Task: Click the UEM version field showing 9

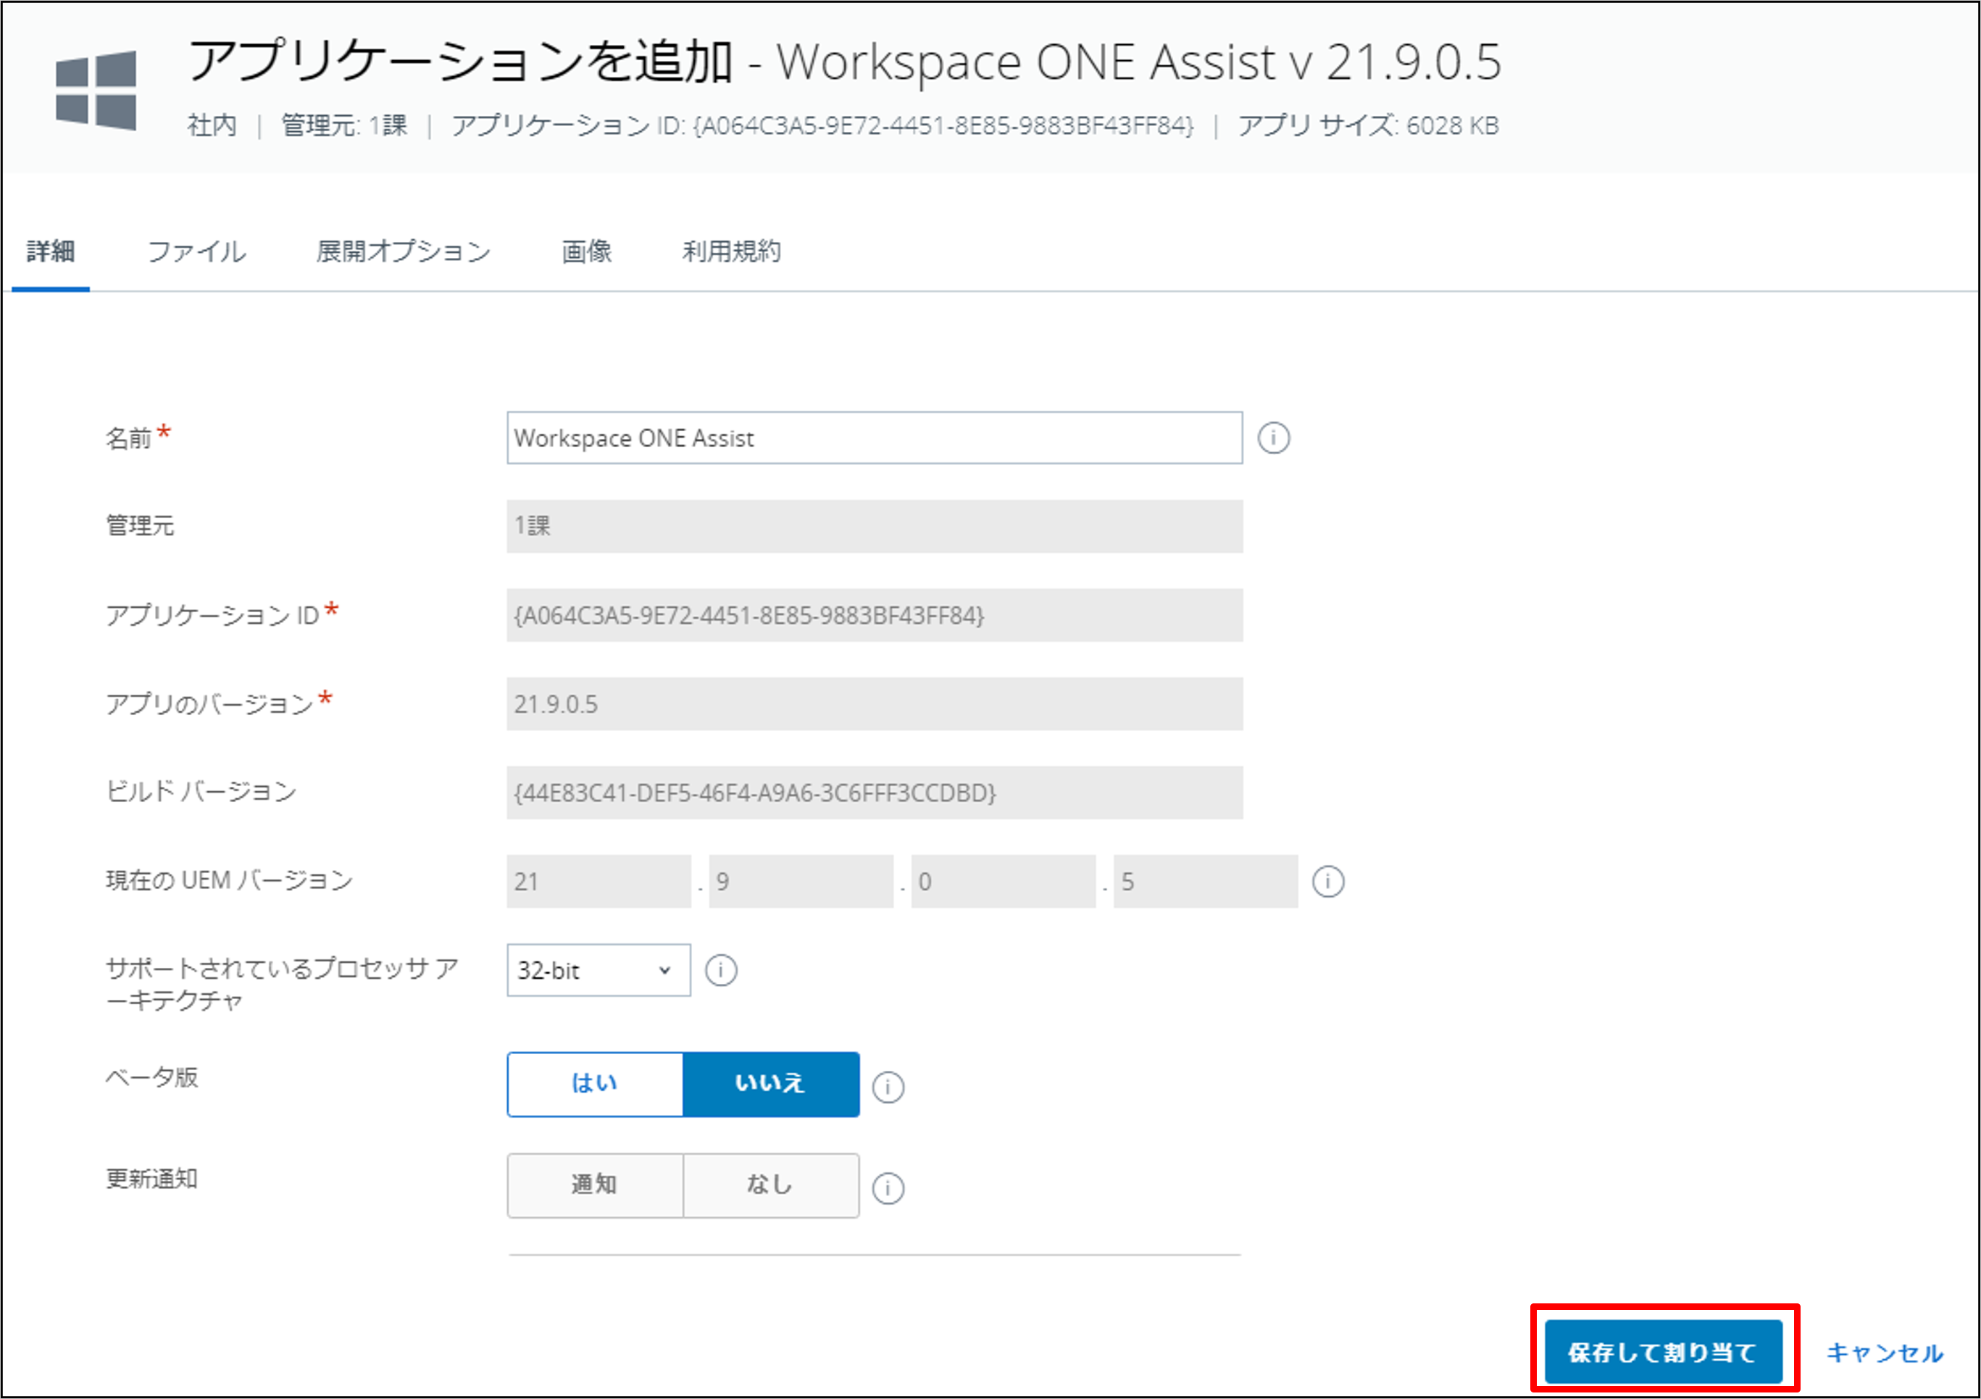Action: coord(801,882)
